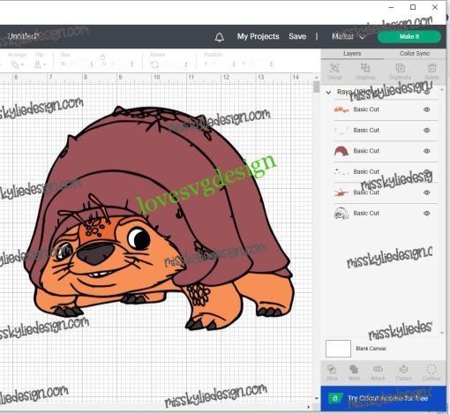The image size is (450, 414).
Task: Click the width W stepper arrows
Action: 92,64
